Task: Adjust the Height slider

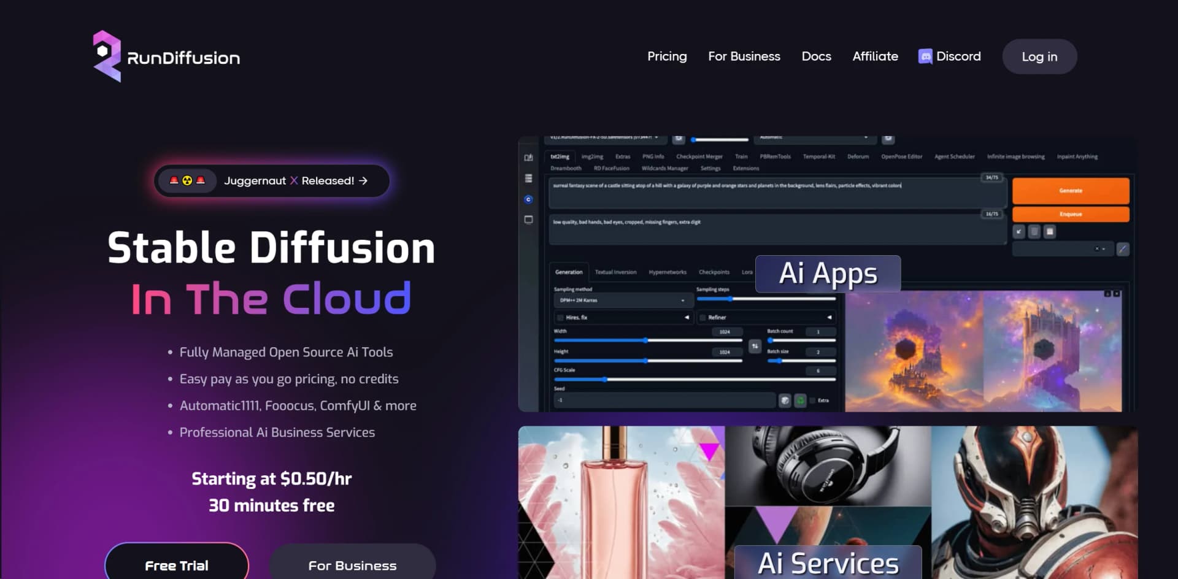Action: pos(648,361)
